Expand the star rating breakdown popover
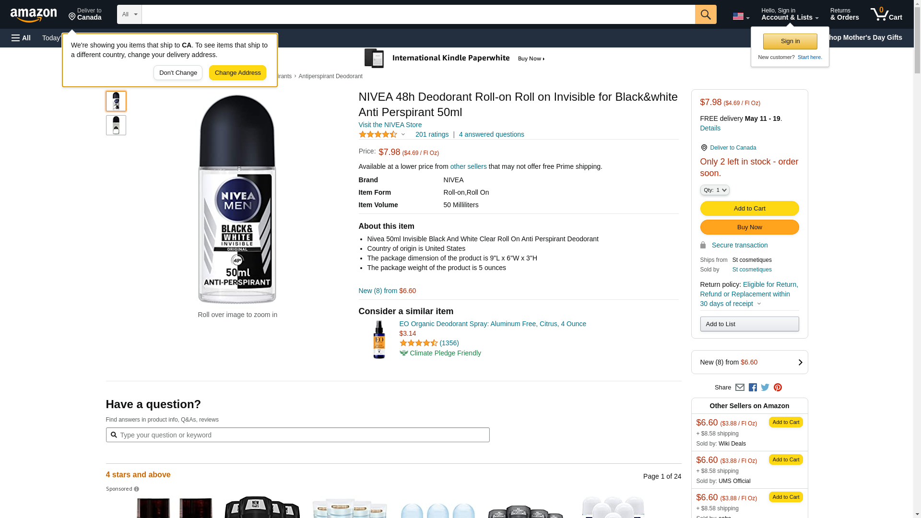The image size is (921, 518). pyautogui.click(x=382, y=135)
